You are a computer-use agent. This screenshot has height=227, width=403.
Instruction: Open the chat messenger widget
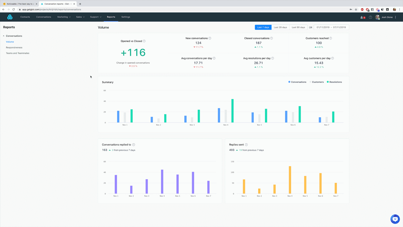coord(395,219)
